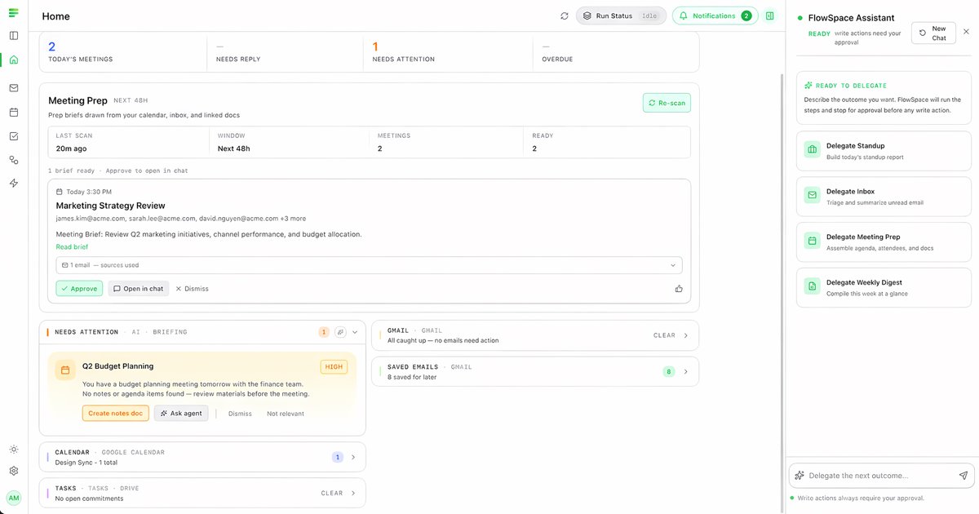Close the FlowSpace Assistant panel
This screenshot has width=979, height=514.
click(966, 32)
